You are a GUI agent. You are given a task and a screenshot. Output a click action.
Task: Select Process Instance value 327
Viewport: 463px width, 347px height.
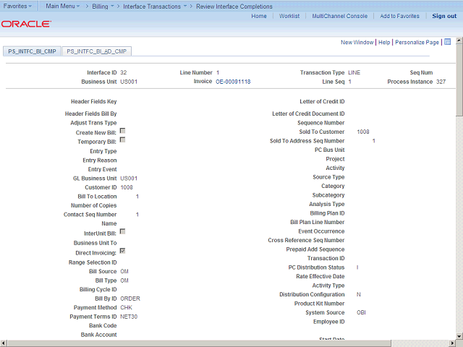click(x=441, y=82)
